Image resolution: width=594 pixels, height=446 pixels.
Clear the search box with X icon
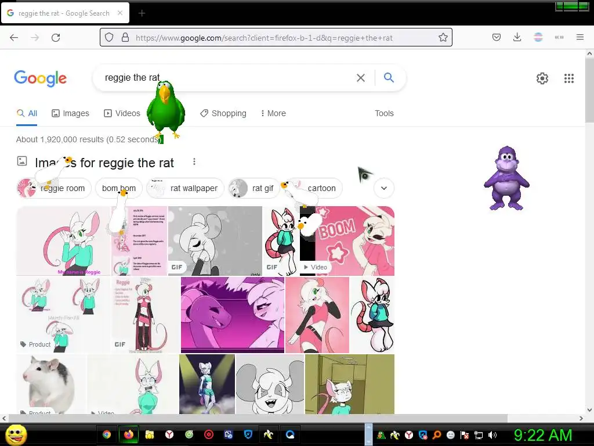point(361,78)
